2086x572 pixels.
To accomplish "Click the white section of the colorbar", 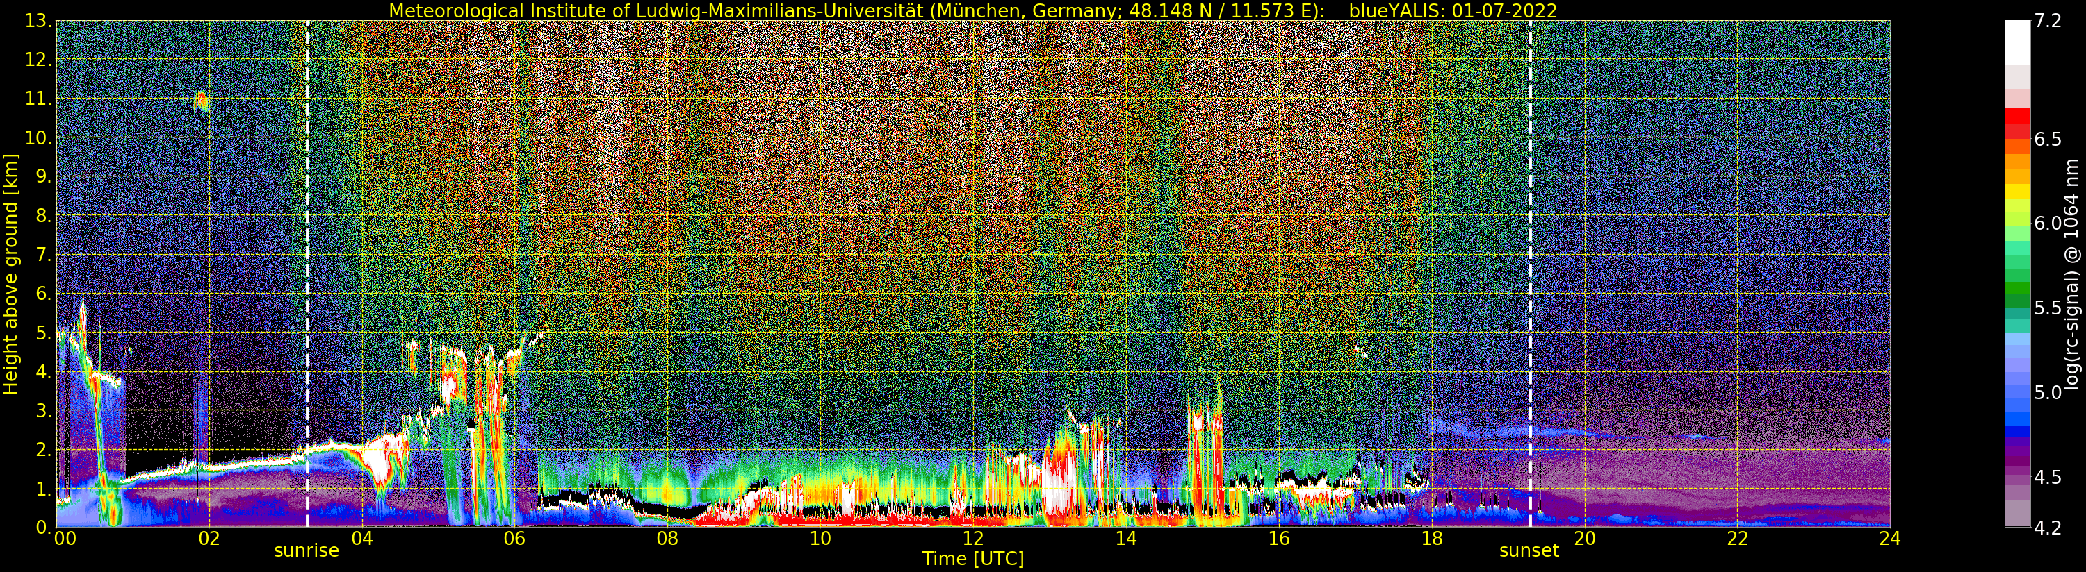I will (2017, 42).
